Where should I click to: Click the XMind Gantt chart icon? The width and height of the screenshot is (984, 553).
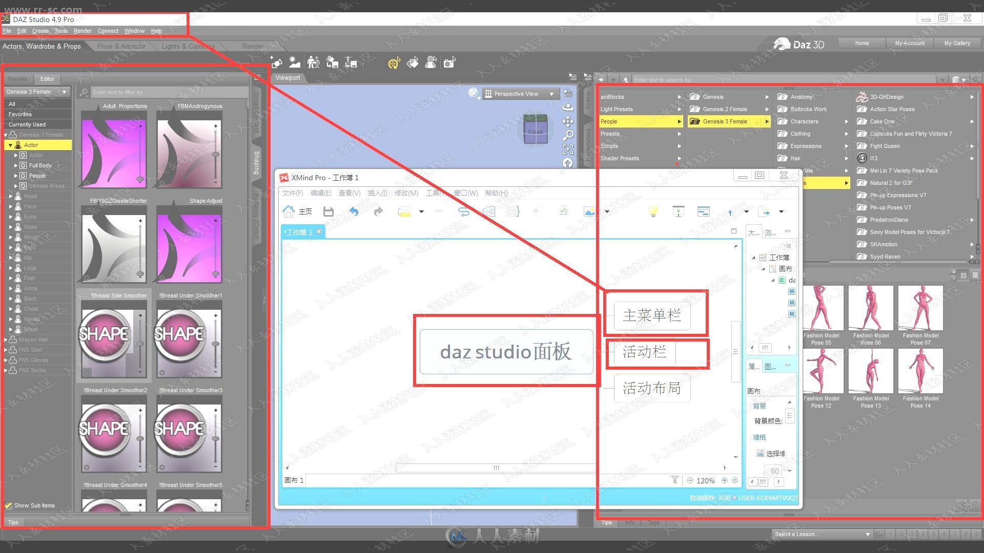pyautogui.click(x=704, y=211)
